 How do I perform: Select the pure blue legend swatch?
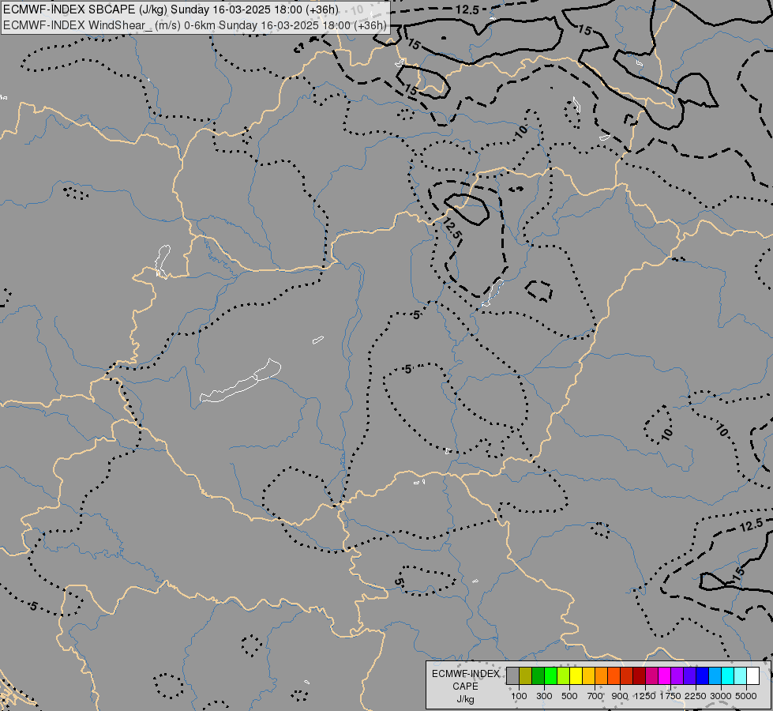pos(703,675)
